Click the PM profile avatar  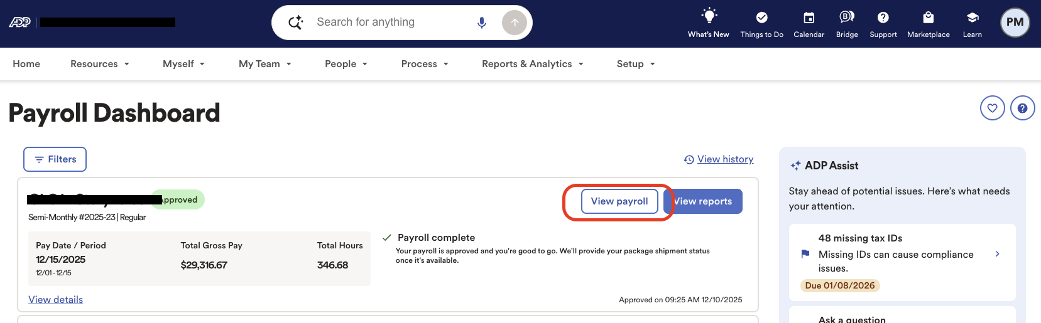1015,23
